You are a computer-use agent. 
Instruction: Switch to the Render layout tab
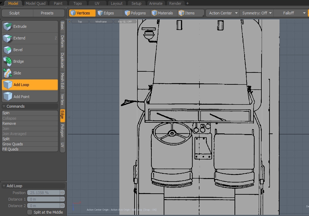[175, 3]
